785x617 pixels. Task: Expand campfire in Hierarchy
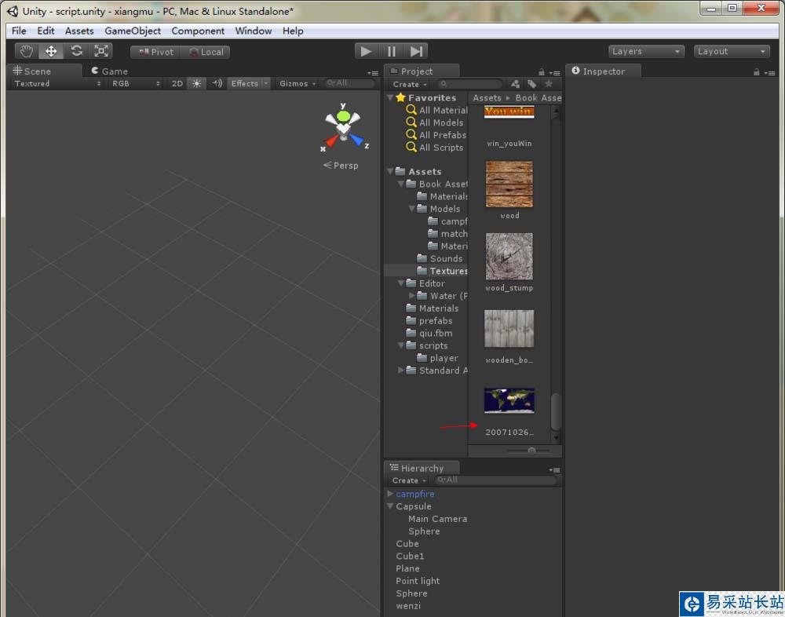390,494
